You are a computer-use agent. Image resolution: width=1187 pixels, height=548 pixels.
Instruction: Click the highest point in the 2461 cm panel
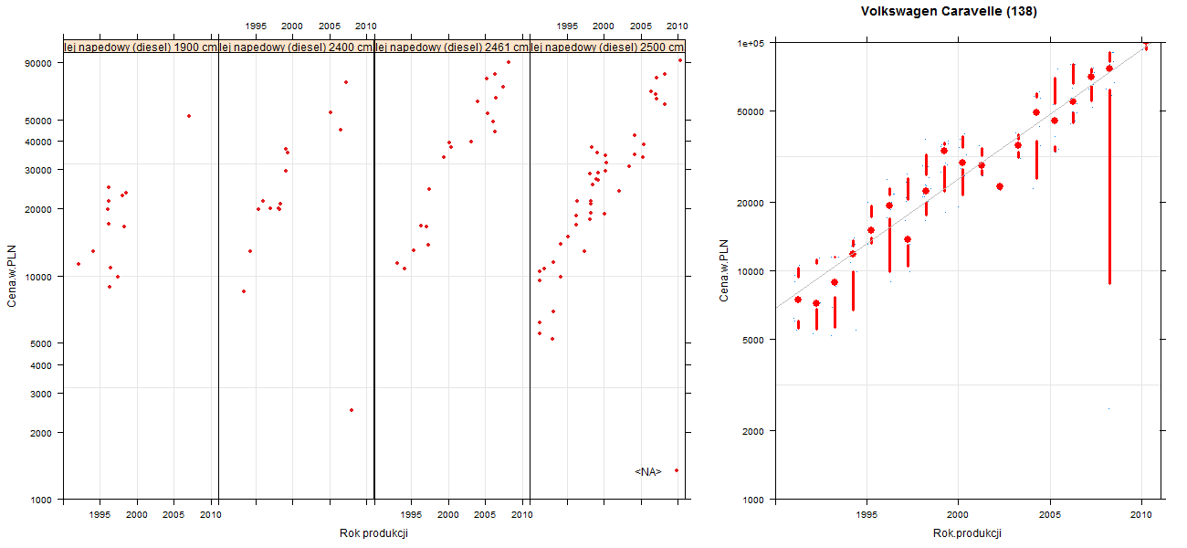(509, 63)
